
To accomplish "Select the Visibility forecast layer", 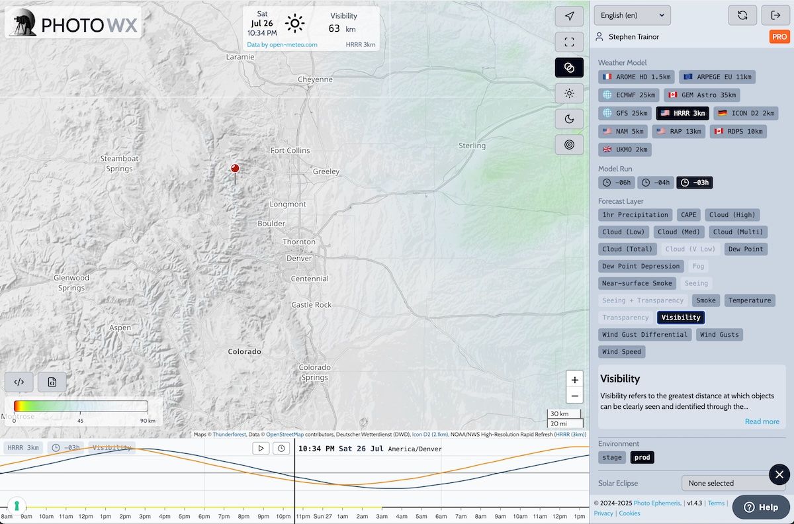I will point(681,318).
